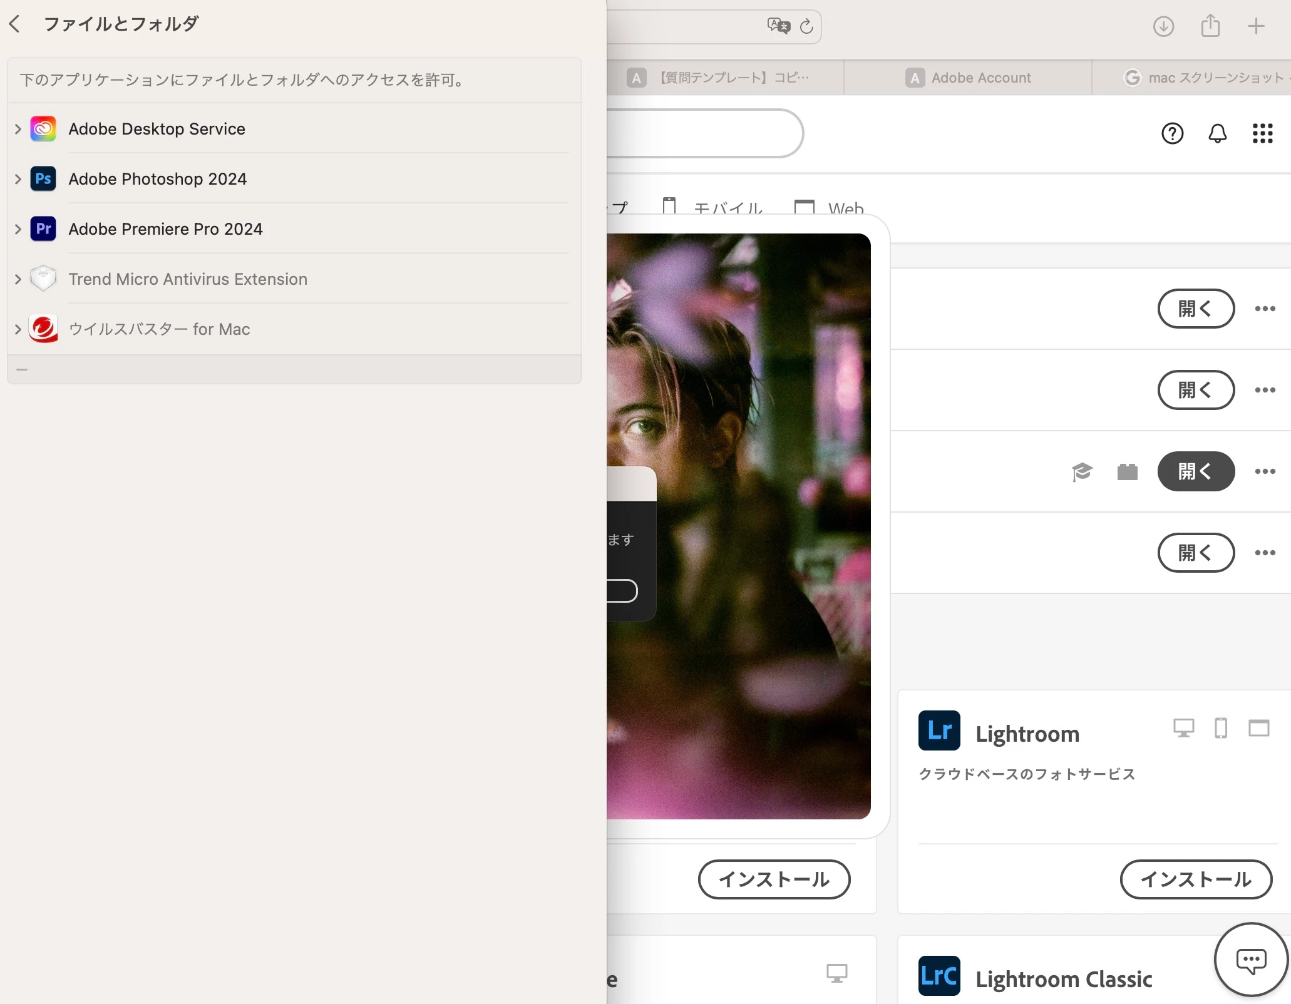Expand Trend Micro Antivirus Extension entry
Screen dimensions: 1291x1004
pyautogui.click(x=18, y=279)
